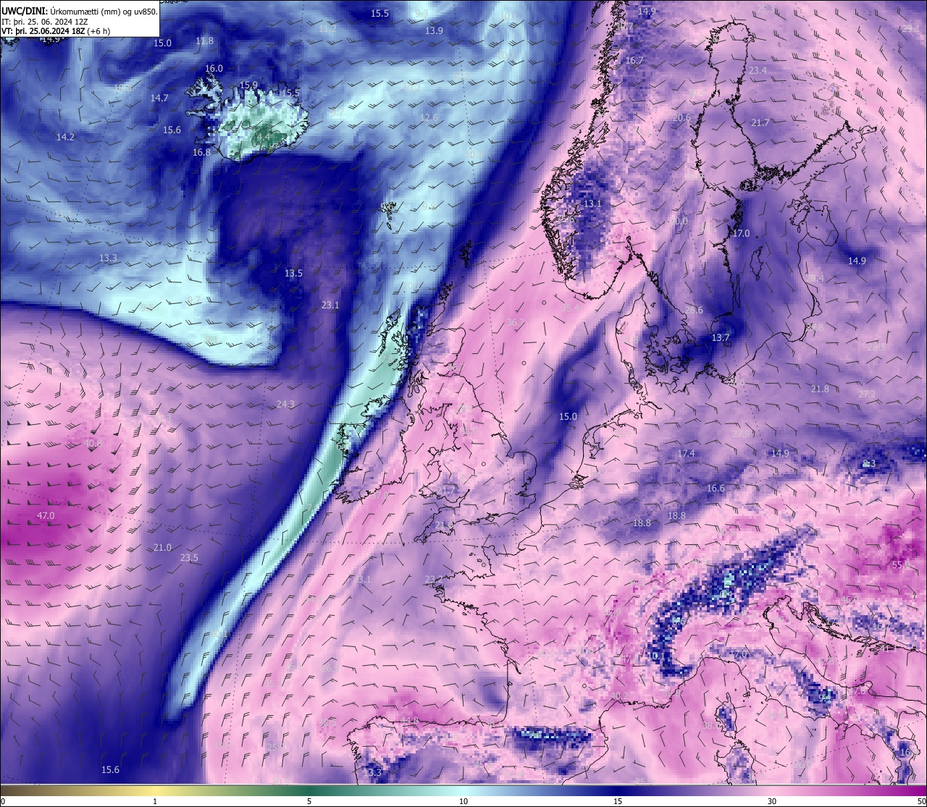This screenshot has height=807, width=927.
Task: Click the '16.6' value label
Action: click(716, 488)
